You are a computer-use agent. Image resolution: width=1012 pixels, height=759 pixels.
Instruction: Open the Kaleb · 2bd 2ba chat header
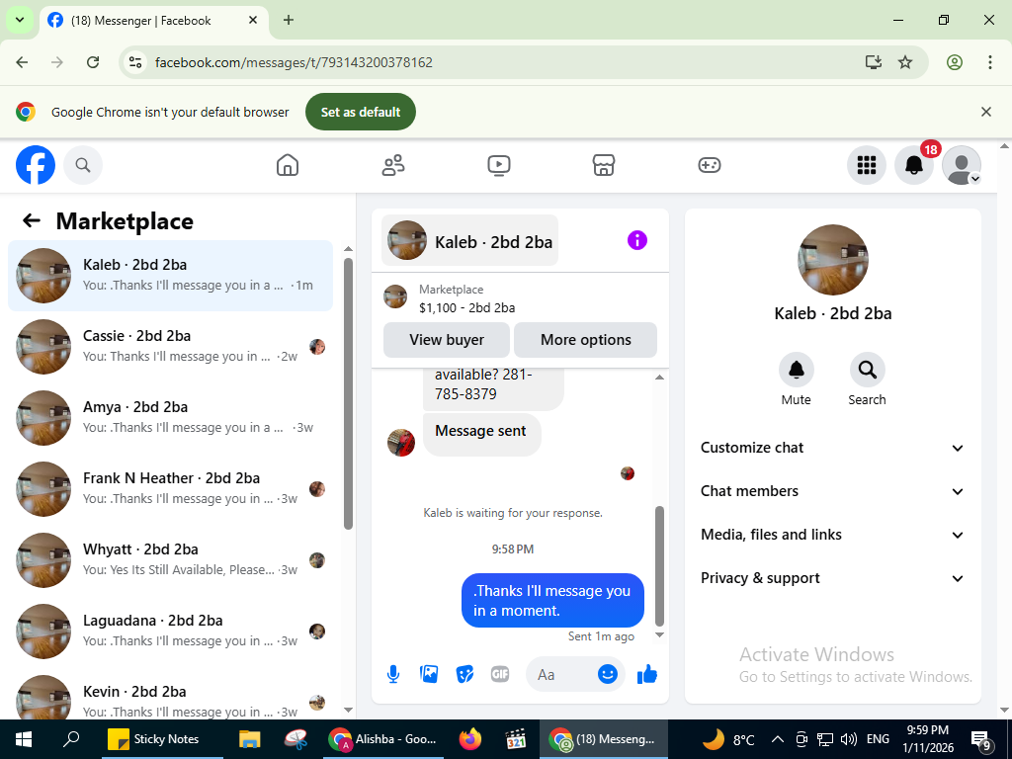click(x=469, y=241)
